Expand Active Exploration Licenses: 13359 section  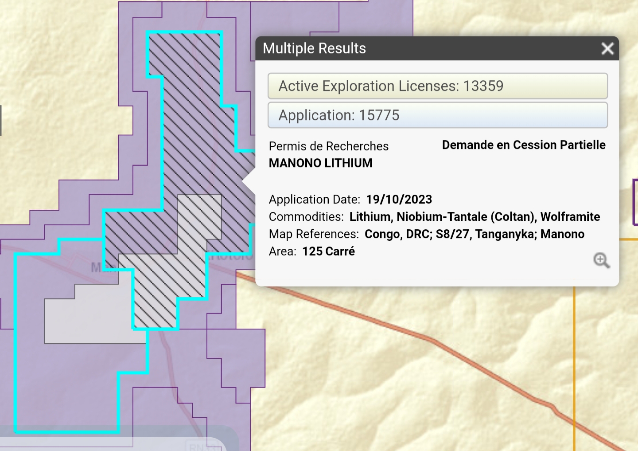437,86
